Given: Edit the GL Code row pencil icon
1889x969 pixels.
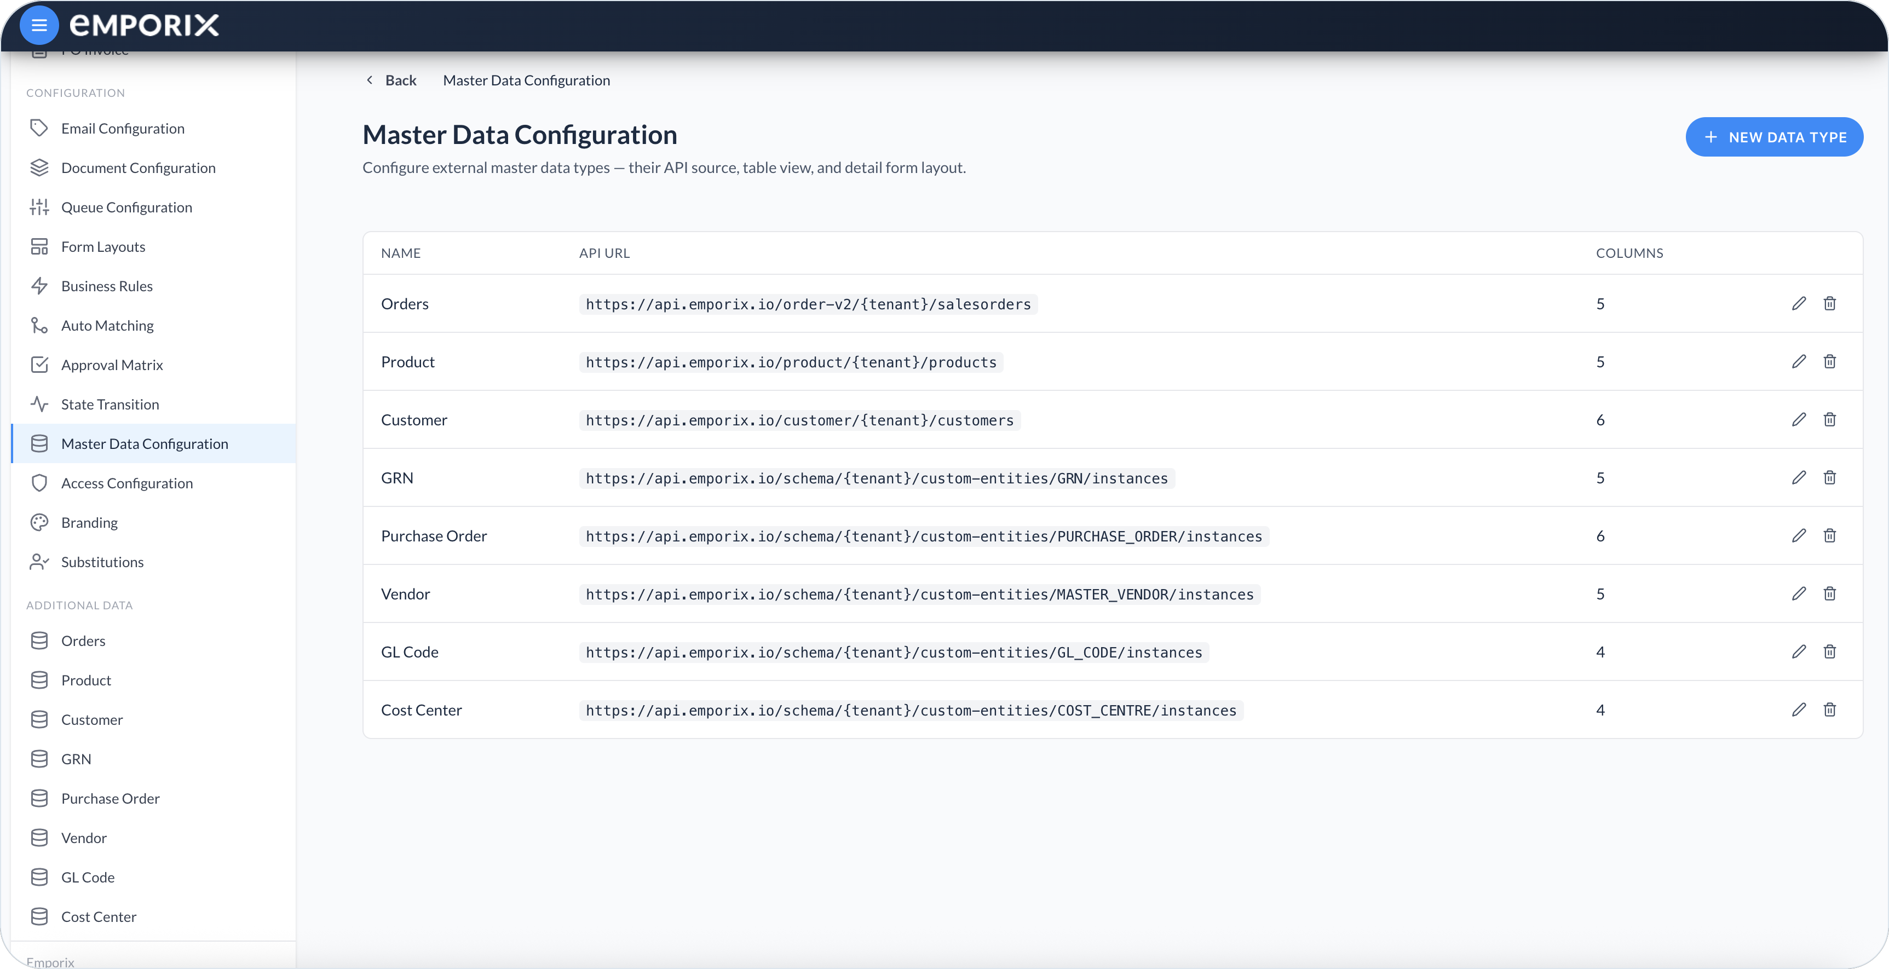Looking at the screenshot, I should 1799,651.
